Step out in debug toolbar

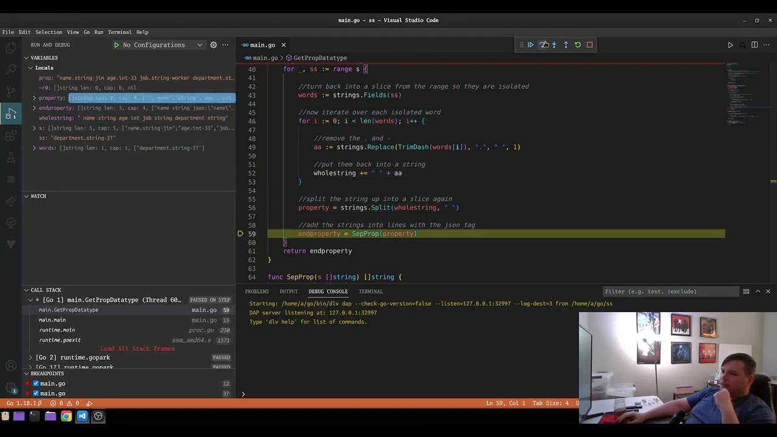click(566, 44)
